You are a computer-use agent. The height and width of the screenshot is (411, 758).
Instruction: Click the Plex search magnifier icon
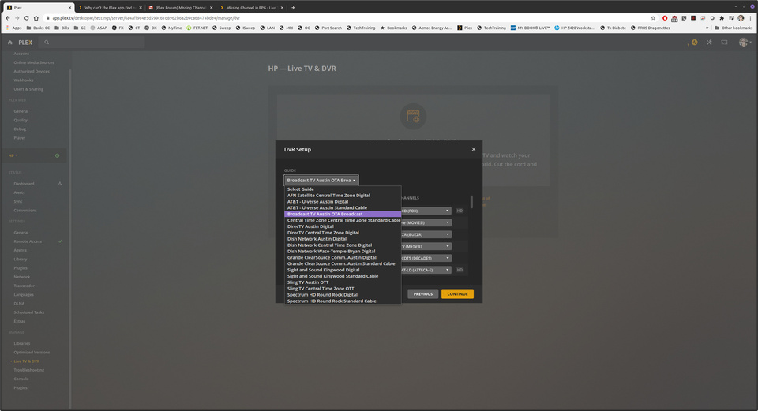(x=47, y=43)
